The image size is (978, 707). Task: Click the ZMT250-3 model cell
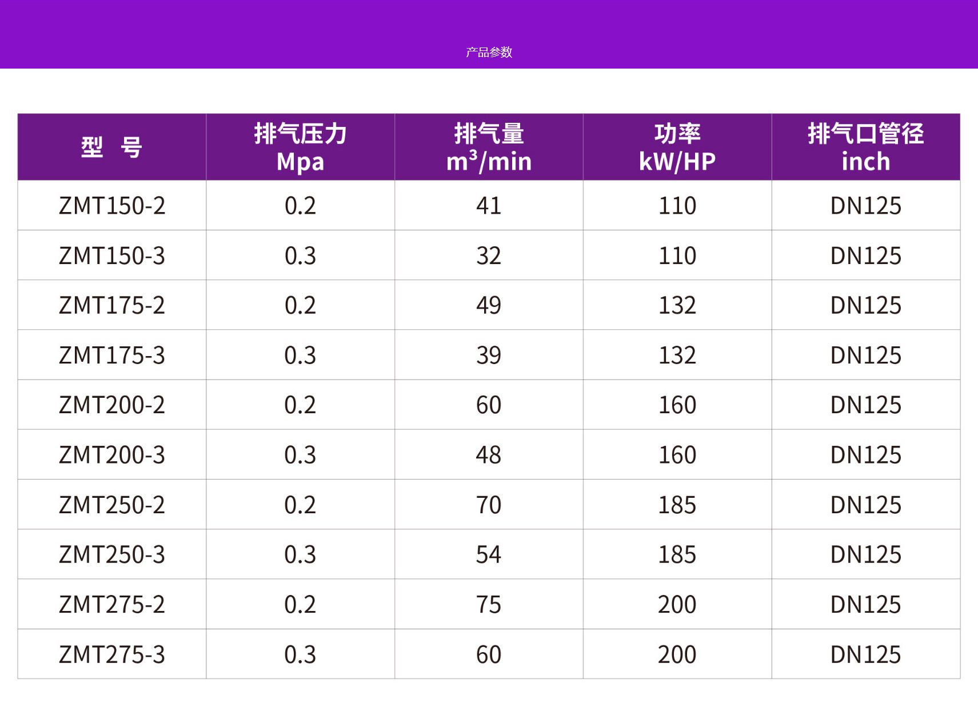pos(112,554)
